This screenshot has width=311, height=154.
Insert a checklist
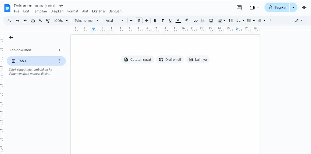(238, 21)
